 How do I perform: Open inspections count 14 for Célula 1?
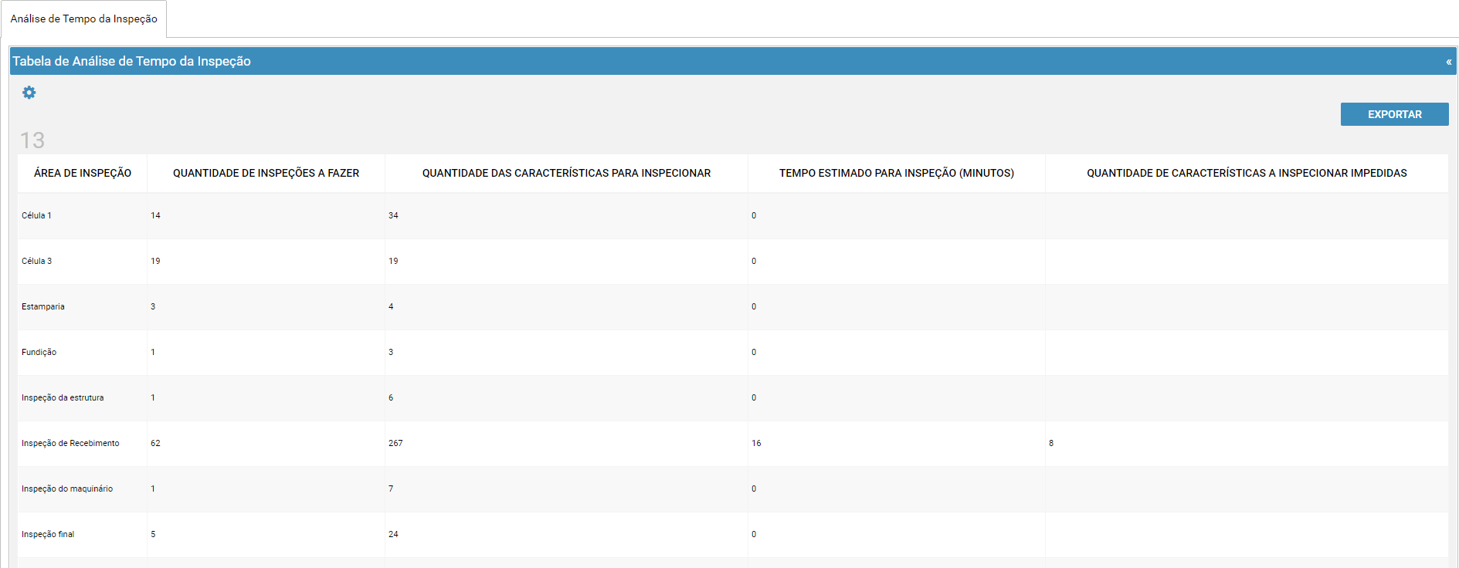point(155,215)
